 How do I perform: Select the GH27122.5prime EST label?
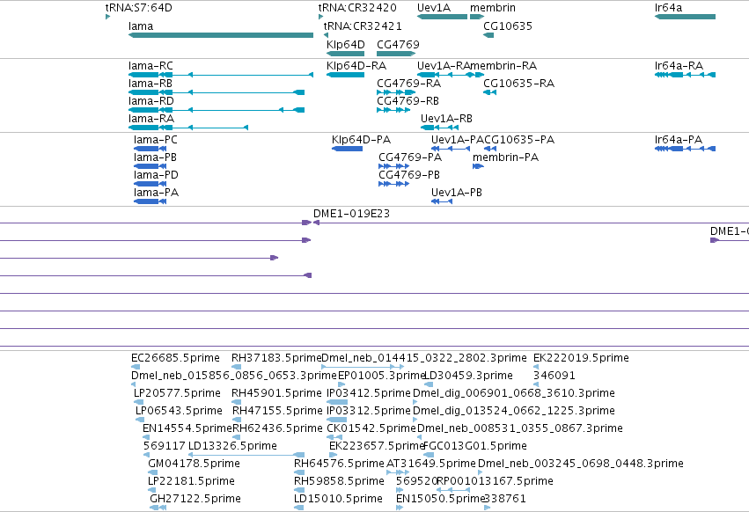click(x=195, y=499)
